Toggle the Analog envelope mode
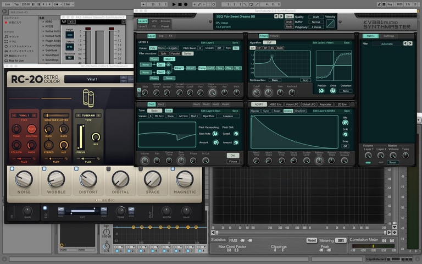The width and height of the screenshot is (422, 264). click(x=288, y=111)
